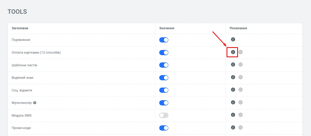The image size is (311, 136).
Task: Open settings gear for Оплата картками
Action: (x=241, y=52)
